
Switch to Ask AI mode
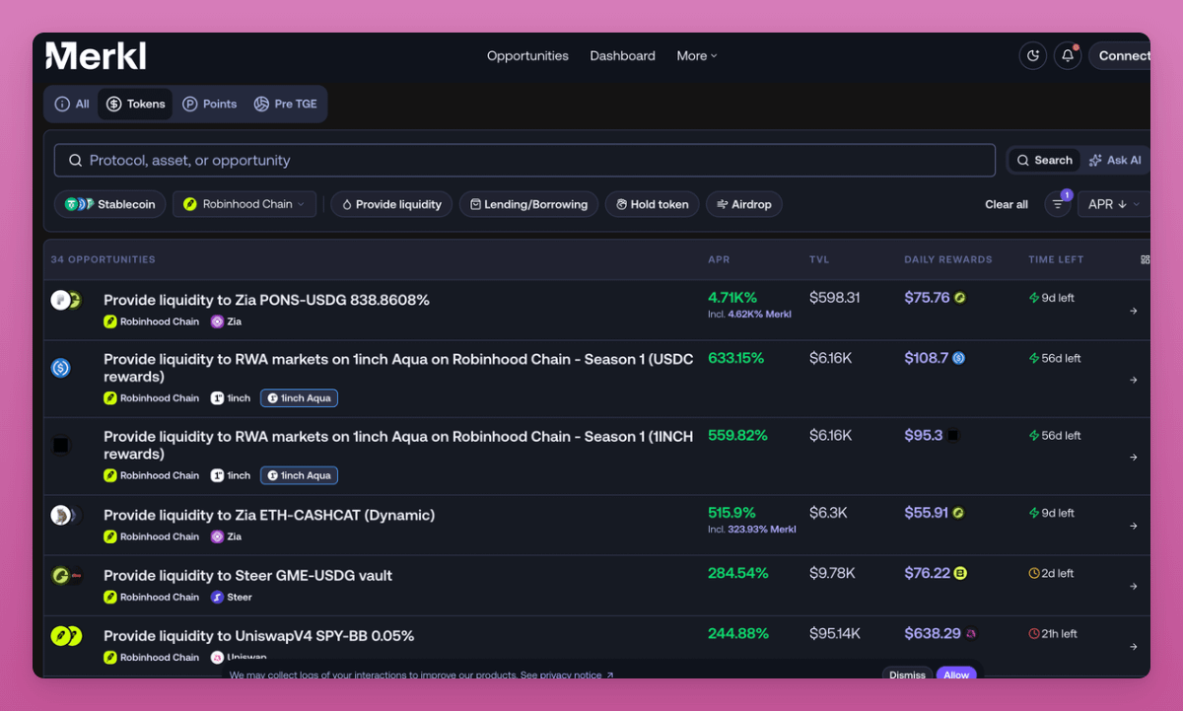tap(1115, 160)
